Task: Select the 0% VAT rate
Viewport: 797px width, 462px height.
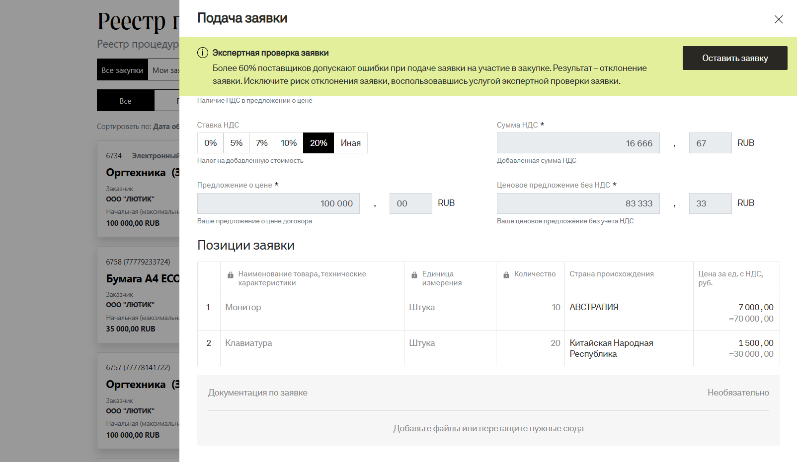Action: (210, 143)
